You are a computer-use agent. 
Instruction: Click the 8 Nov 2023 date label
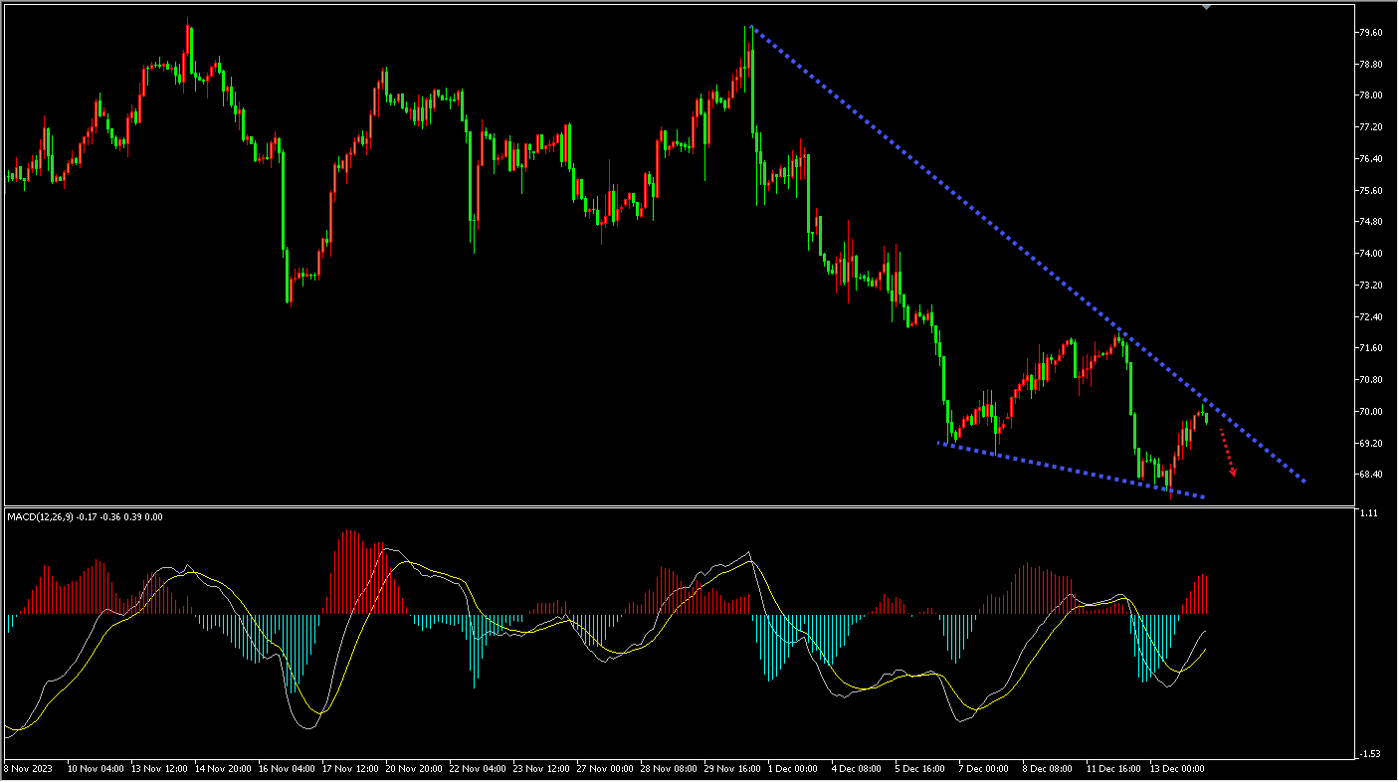(x=28, y=769)
